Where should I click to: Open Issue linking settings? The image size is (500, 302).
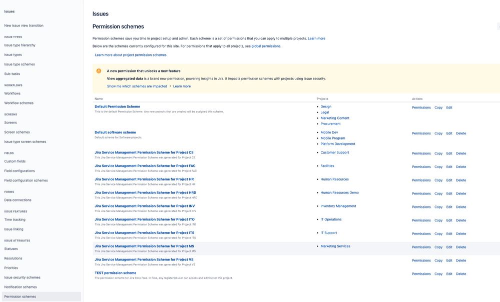14,229
